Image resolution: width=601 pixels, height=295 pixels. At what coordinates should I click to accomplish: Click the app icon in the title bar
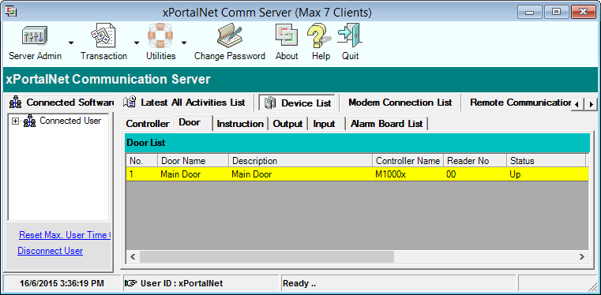(11, 12)
